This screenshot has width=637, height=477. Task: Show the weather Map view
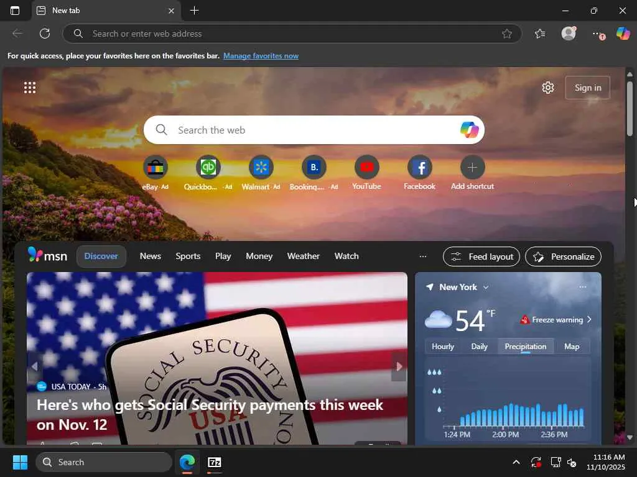572,347
